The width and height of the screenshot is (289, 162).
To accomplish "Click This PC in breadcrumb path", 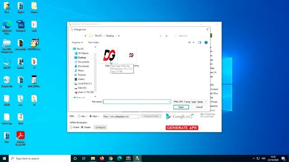I will click(x=98, y=36).
